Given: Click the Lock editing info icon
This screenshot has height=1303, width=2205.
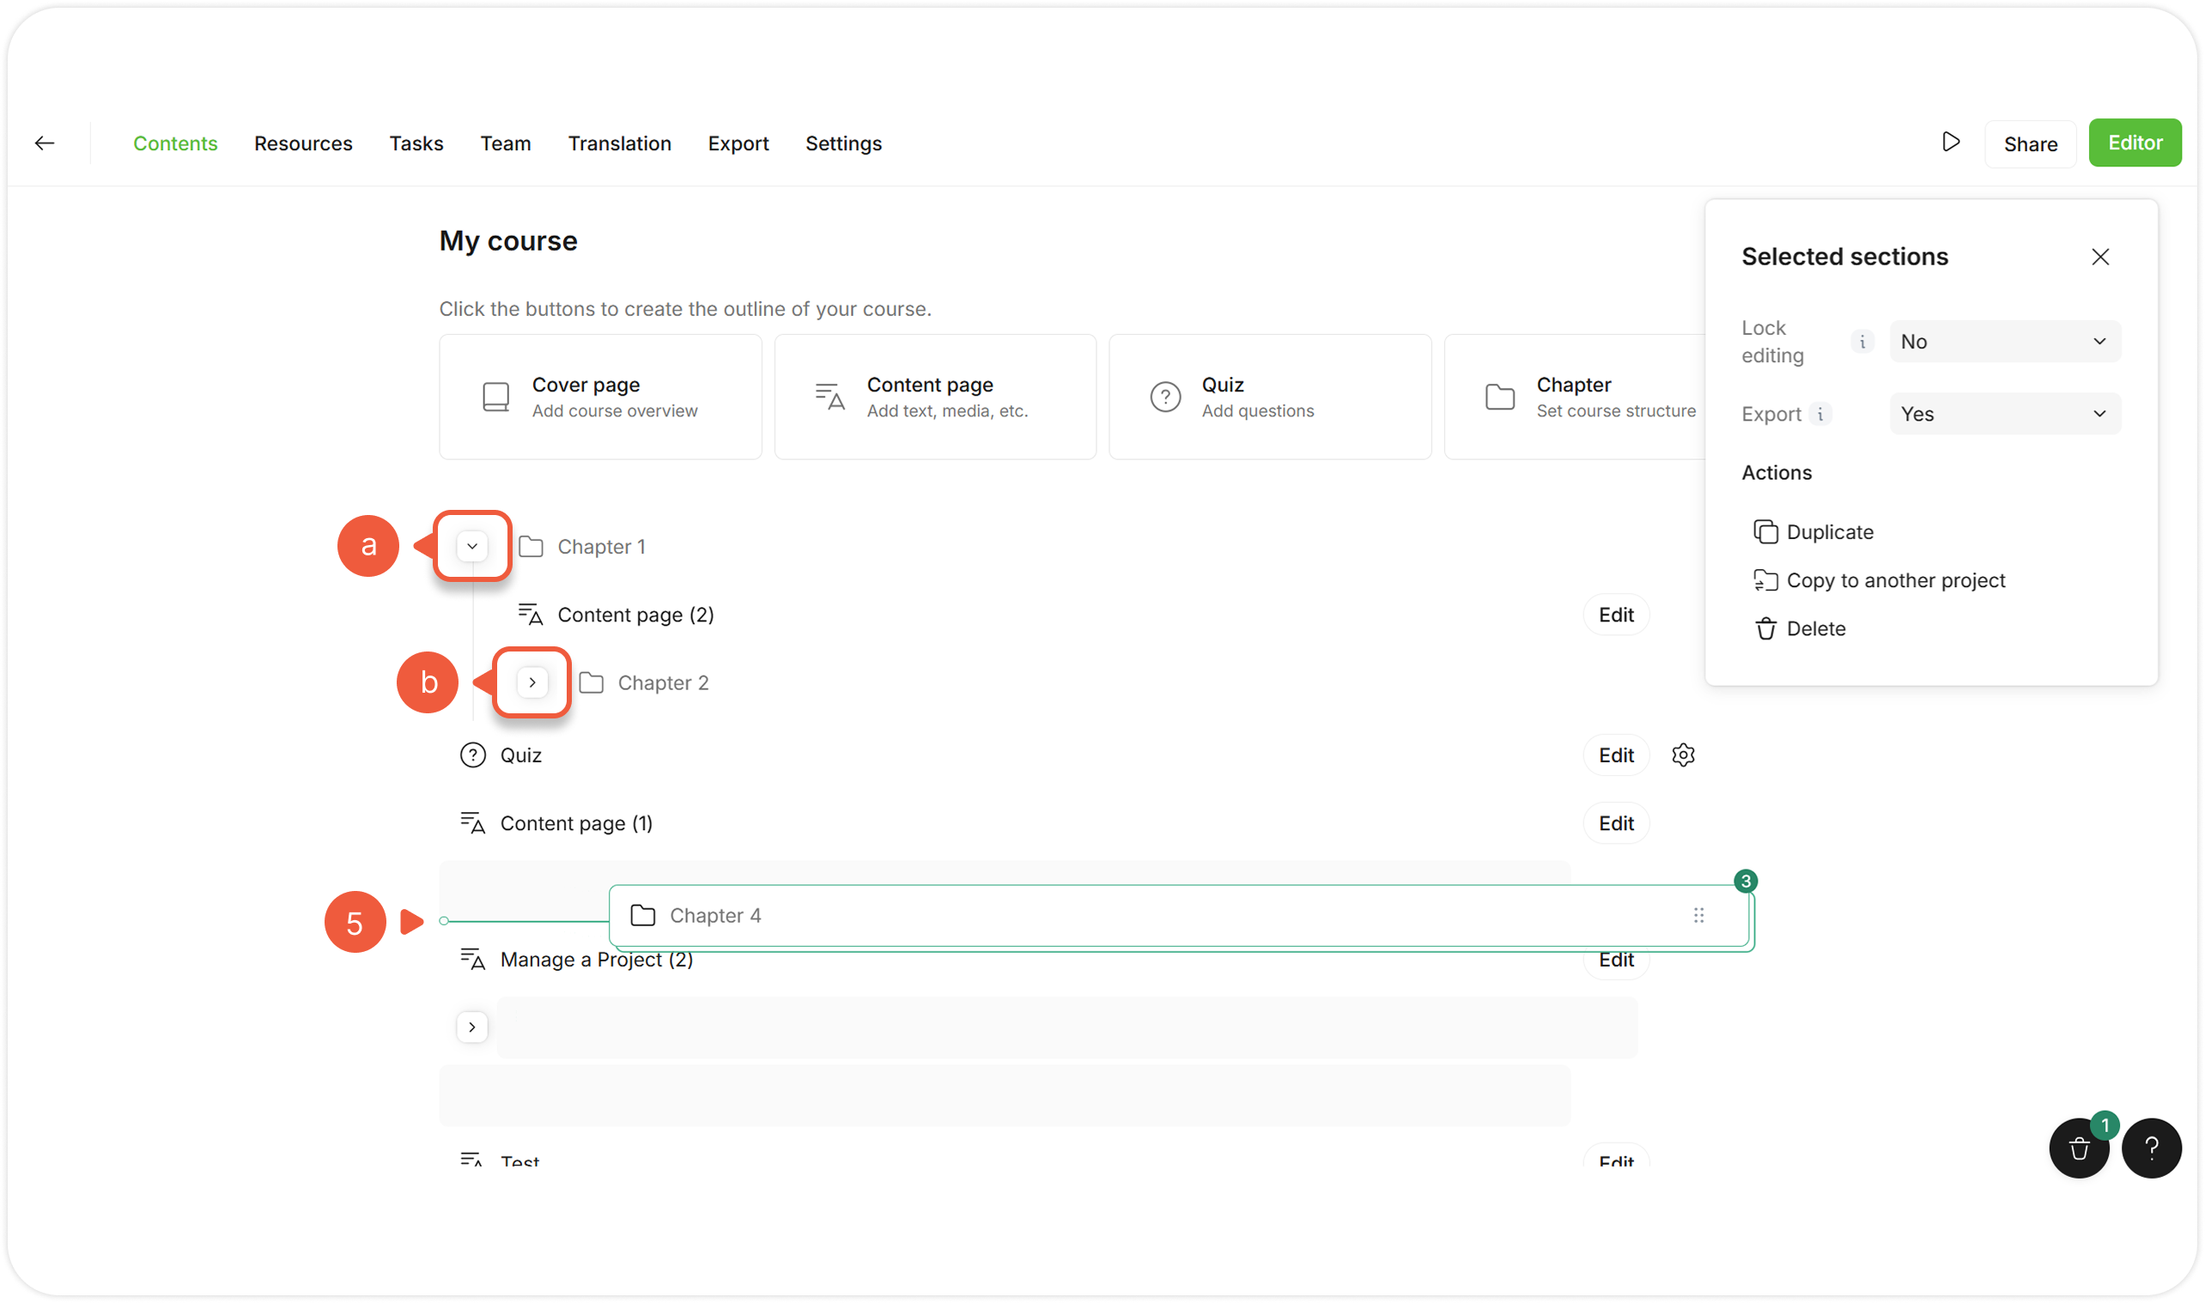Looking at the screenshot, I should click(1862, 342).
